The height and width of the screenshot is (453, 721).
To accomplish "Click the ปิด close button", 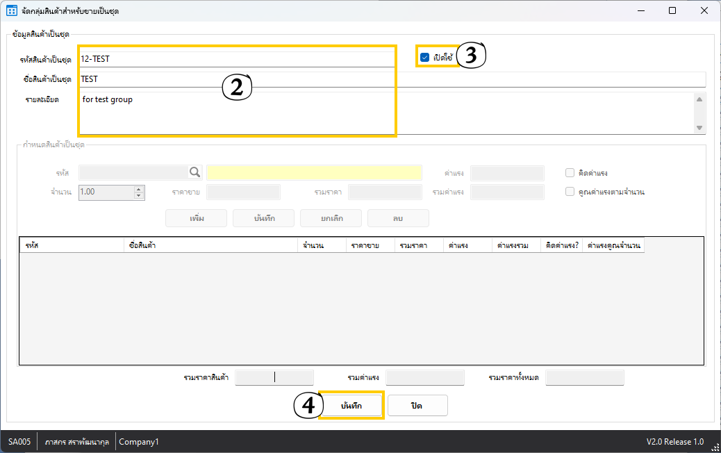I will tap(417, 405).
